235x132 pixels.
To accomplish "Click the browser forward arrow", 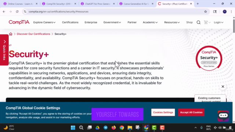I will click(11, 11).
